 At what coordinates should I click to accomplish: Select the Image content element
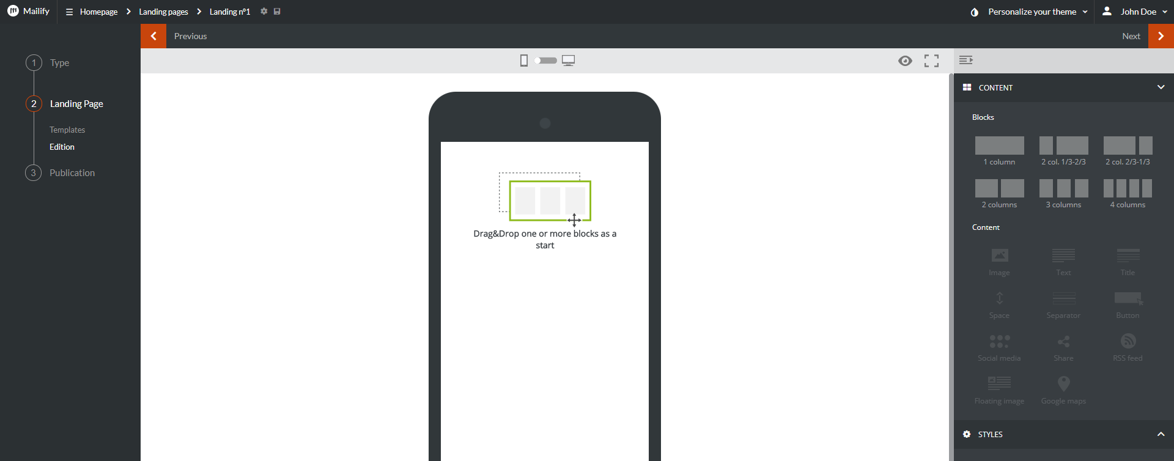point(999,262)
